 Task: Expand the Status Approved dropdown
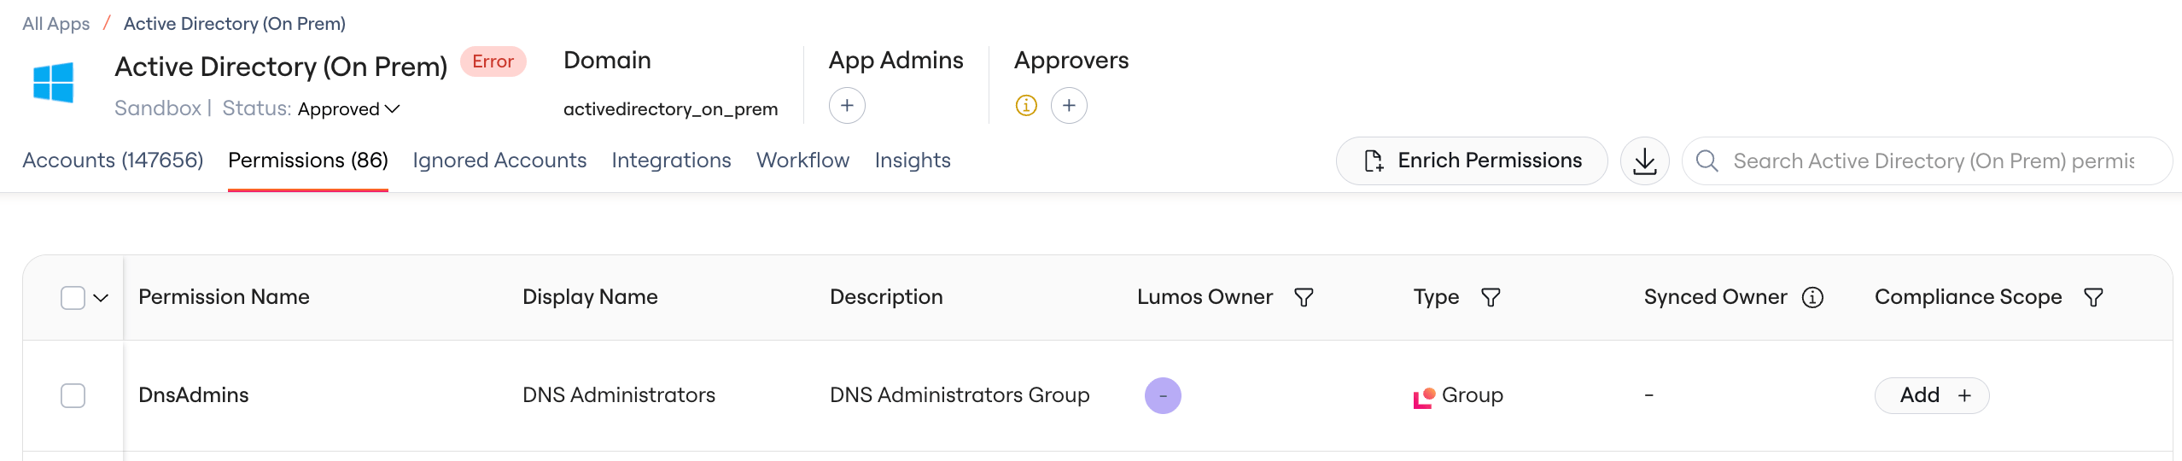(348, 109)
